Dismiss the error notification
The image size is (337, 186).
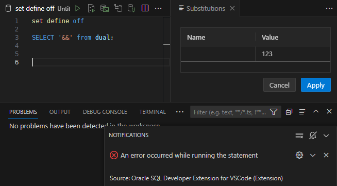click(326, 155)
